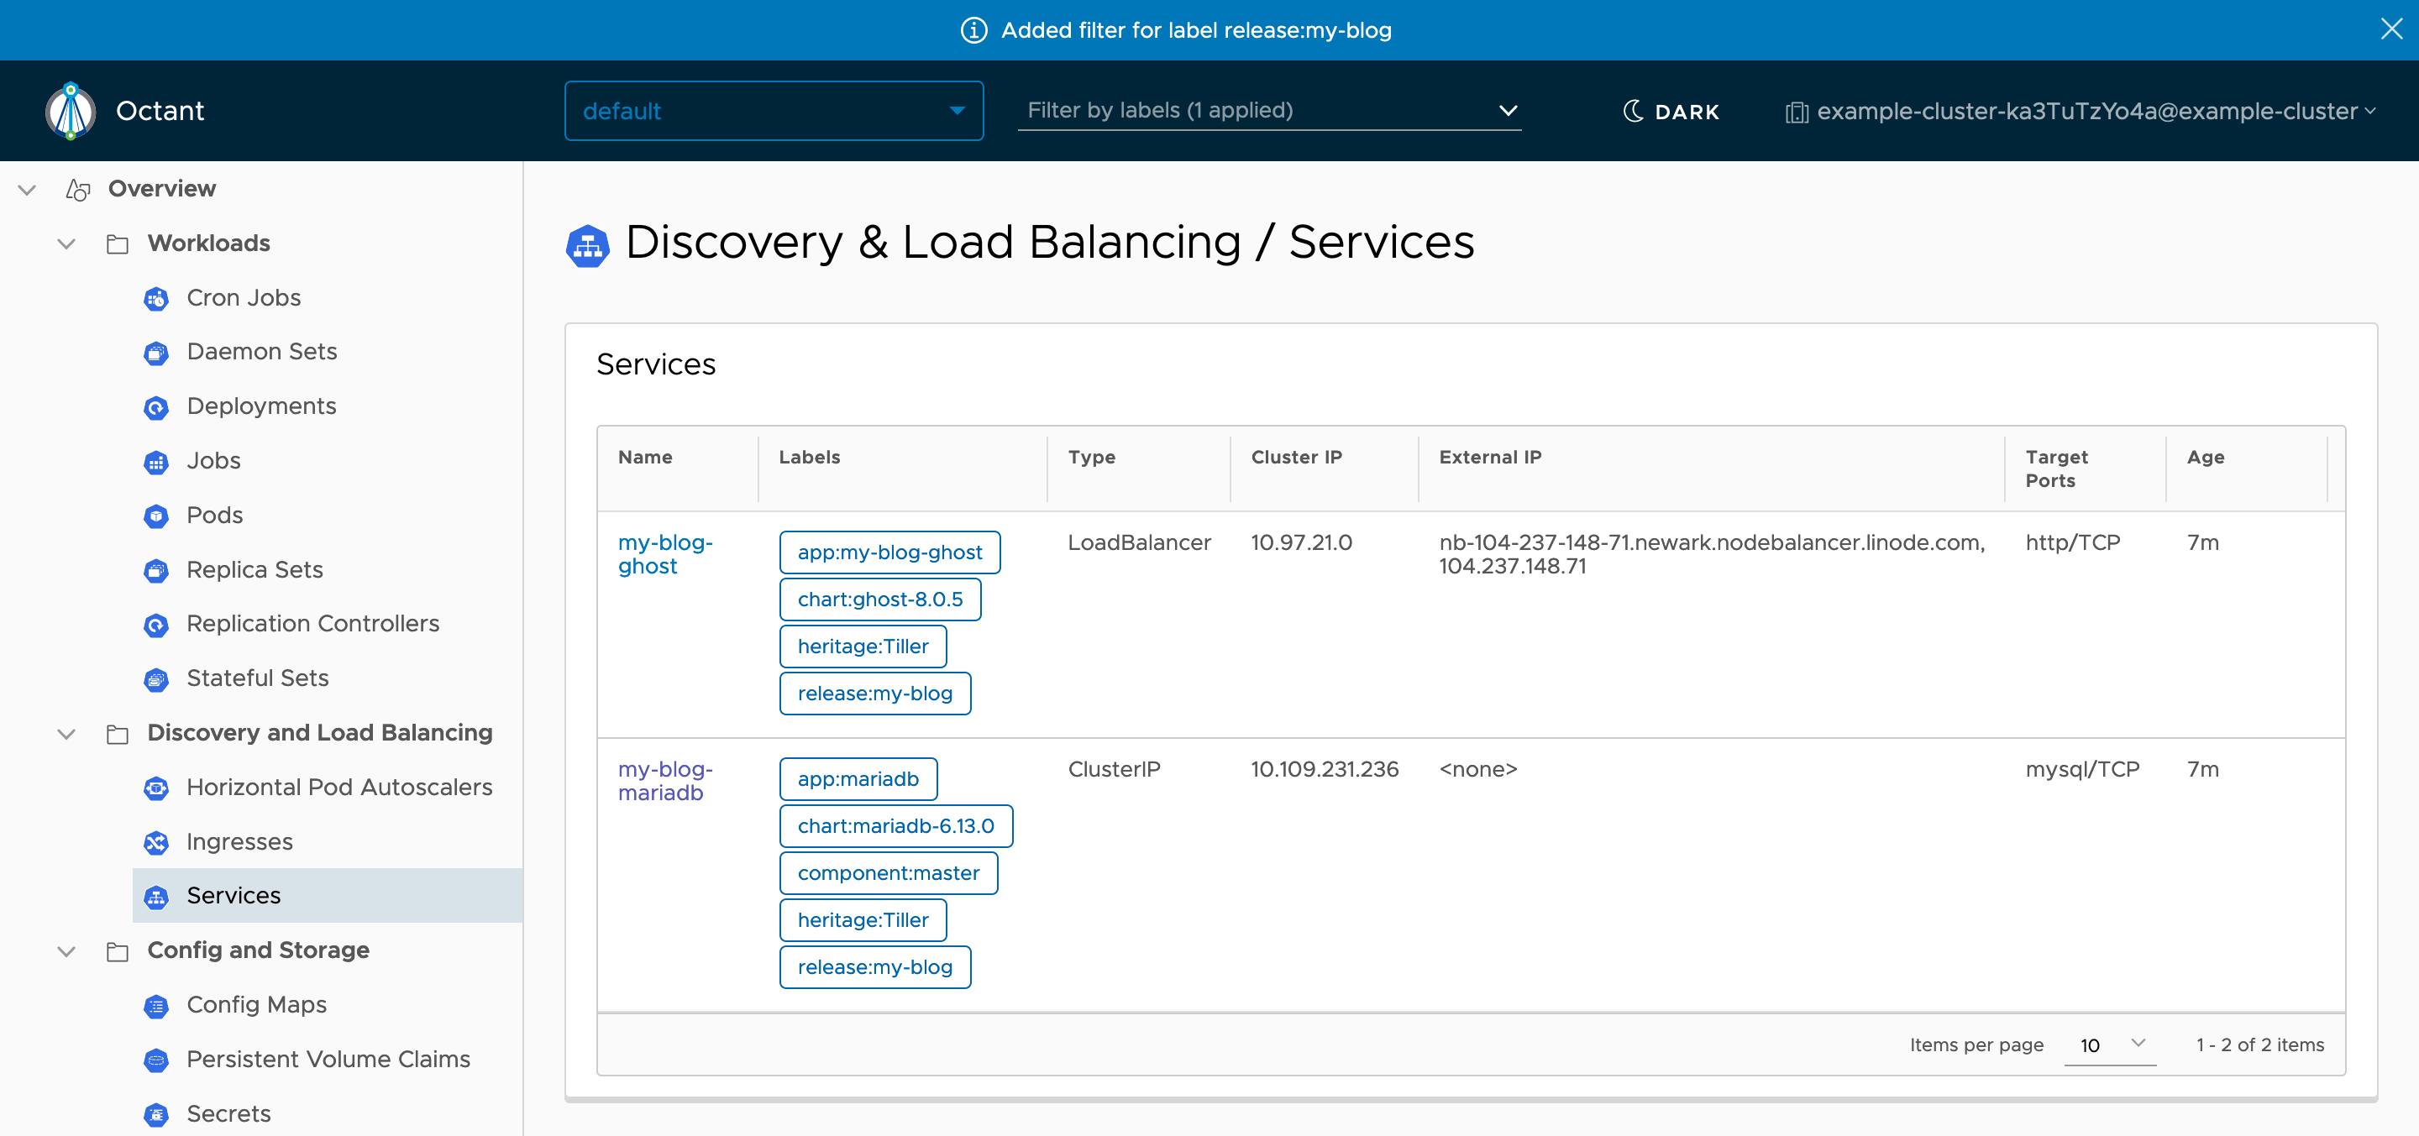Screen dimensions: 2419x1136
Task: Click the Pods icon in Workloads
Action: (156, 515)
